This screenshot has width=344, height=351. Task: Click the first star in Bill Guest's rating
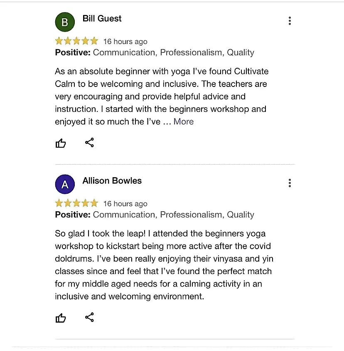[59, 41]
